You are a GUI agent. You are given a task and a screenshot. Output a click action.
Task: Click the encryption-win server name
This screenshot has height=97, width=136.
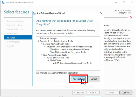click(125, 13)
